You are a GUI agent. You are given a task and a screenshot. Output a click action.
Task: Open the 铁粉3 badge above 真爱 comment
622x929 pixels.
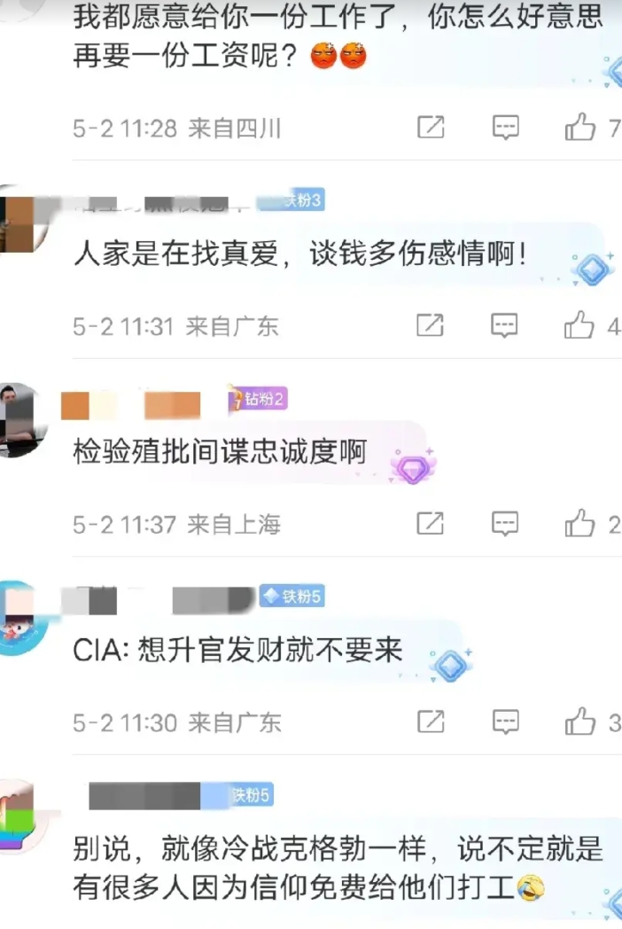pos(291,200)
